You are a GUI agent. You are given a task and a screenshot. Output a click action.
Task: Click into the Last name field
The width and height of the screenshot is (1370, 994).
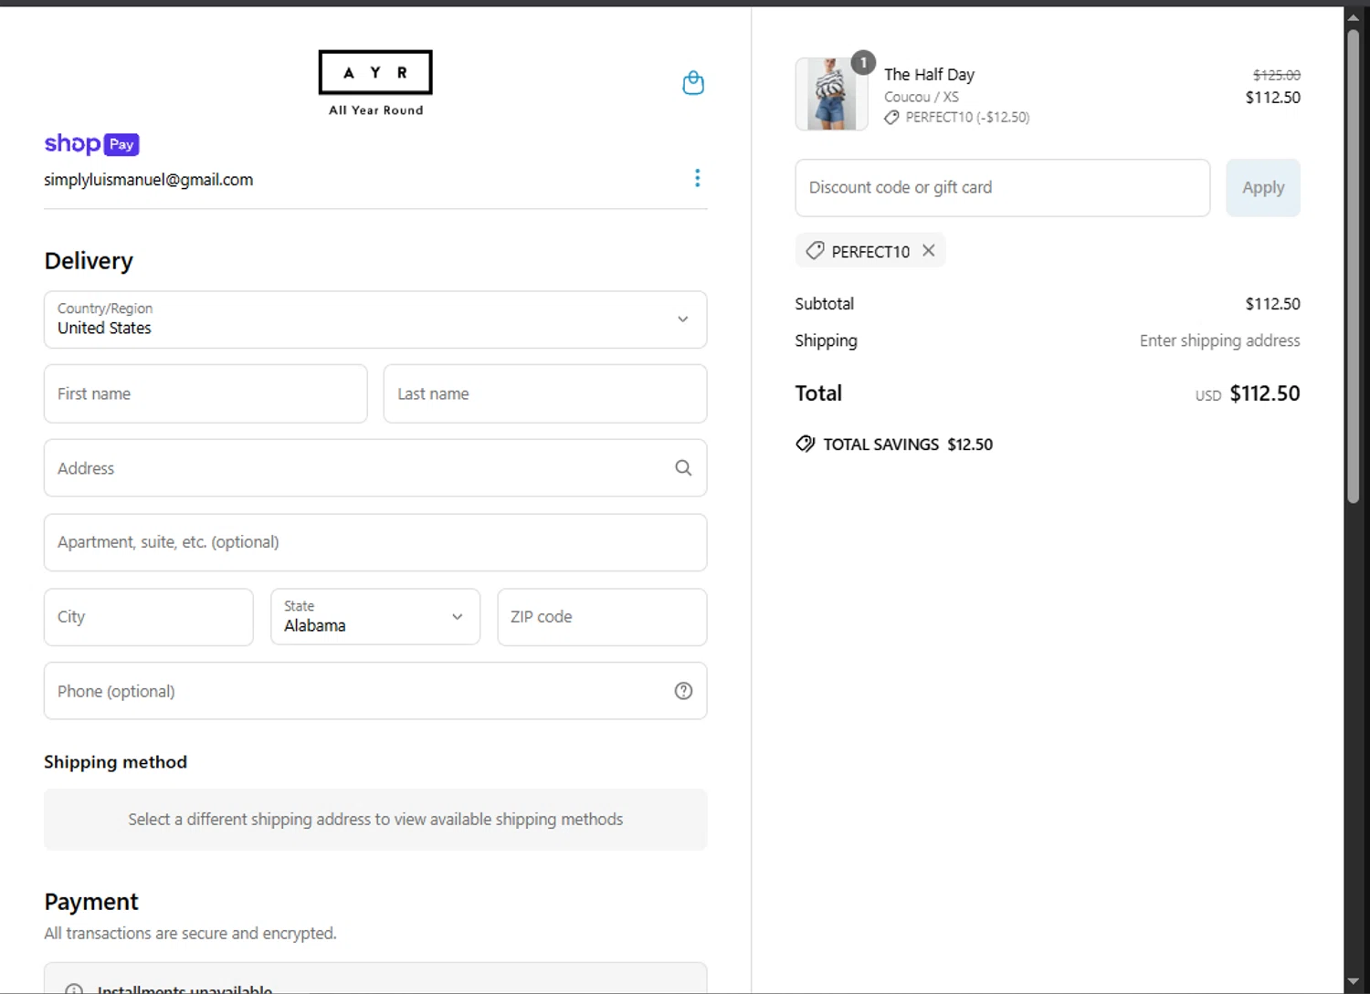click(x=545, y=394)
